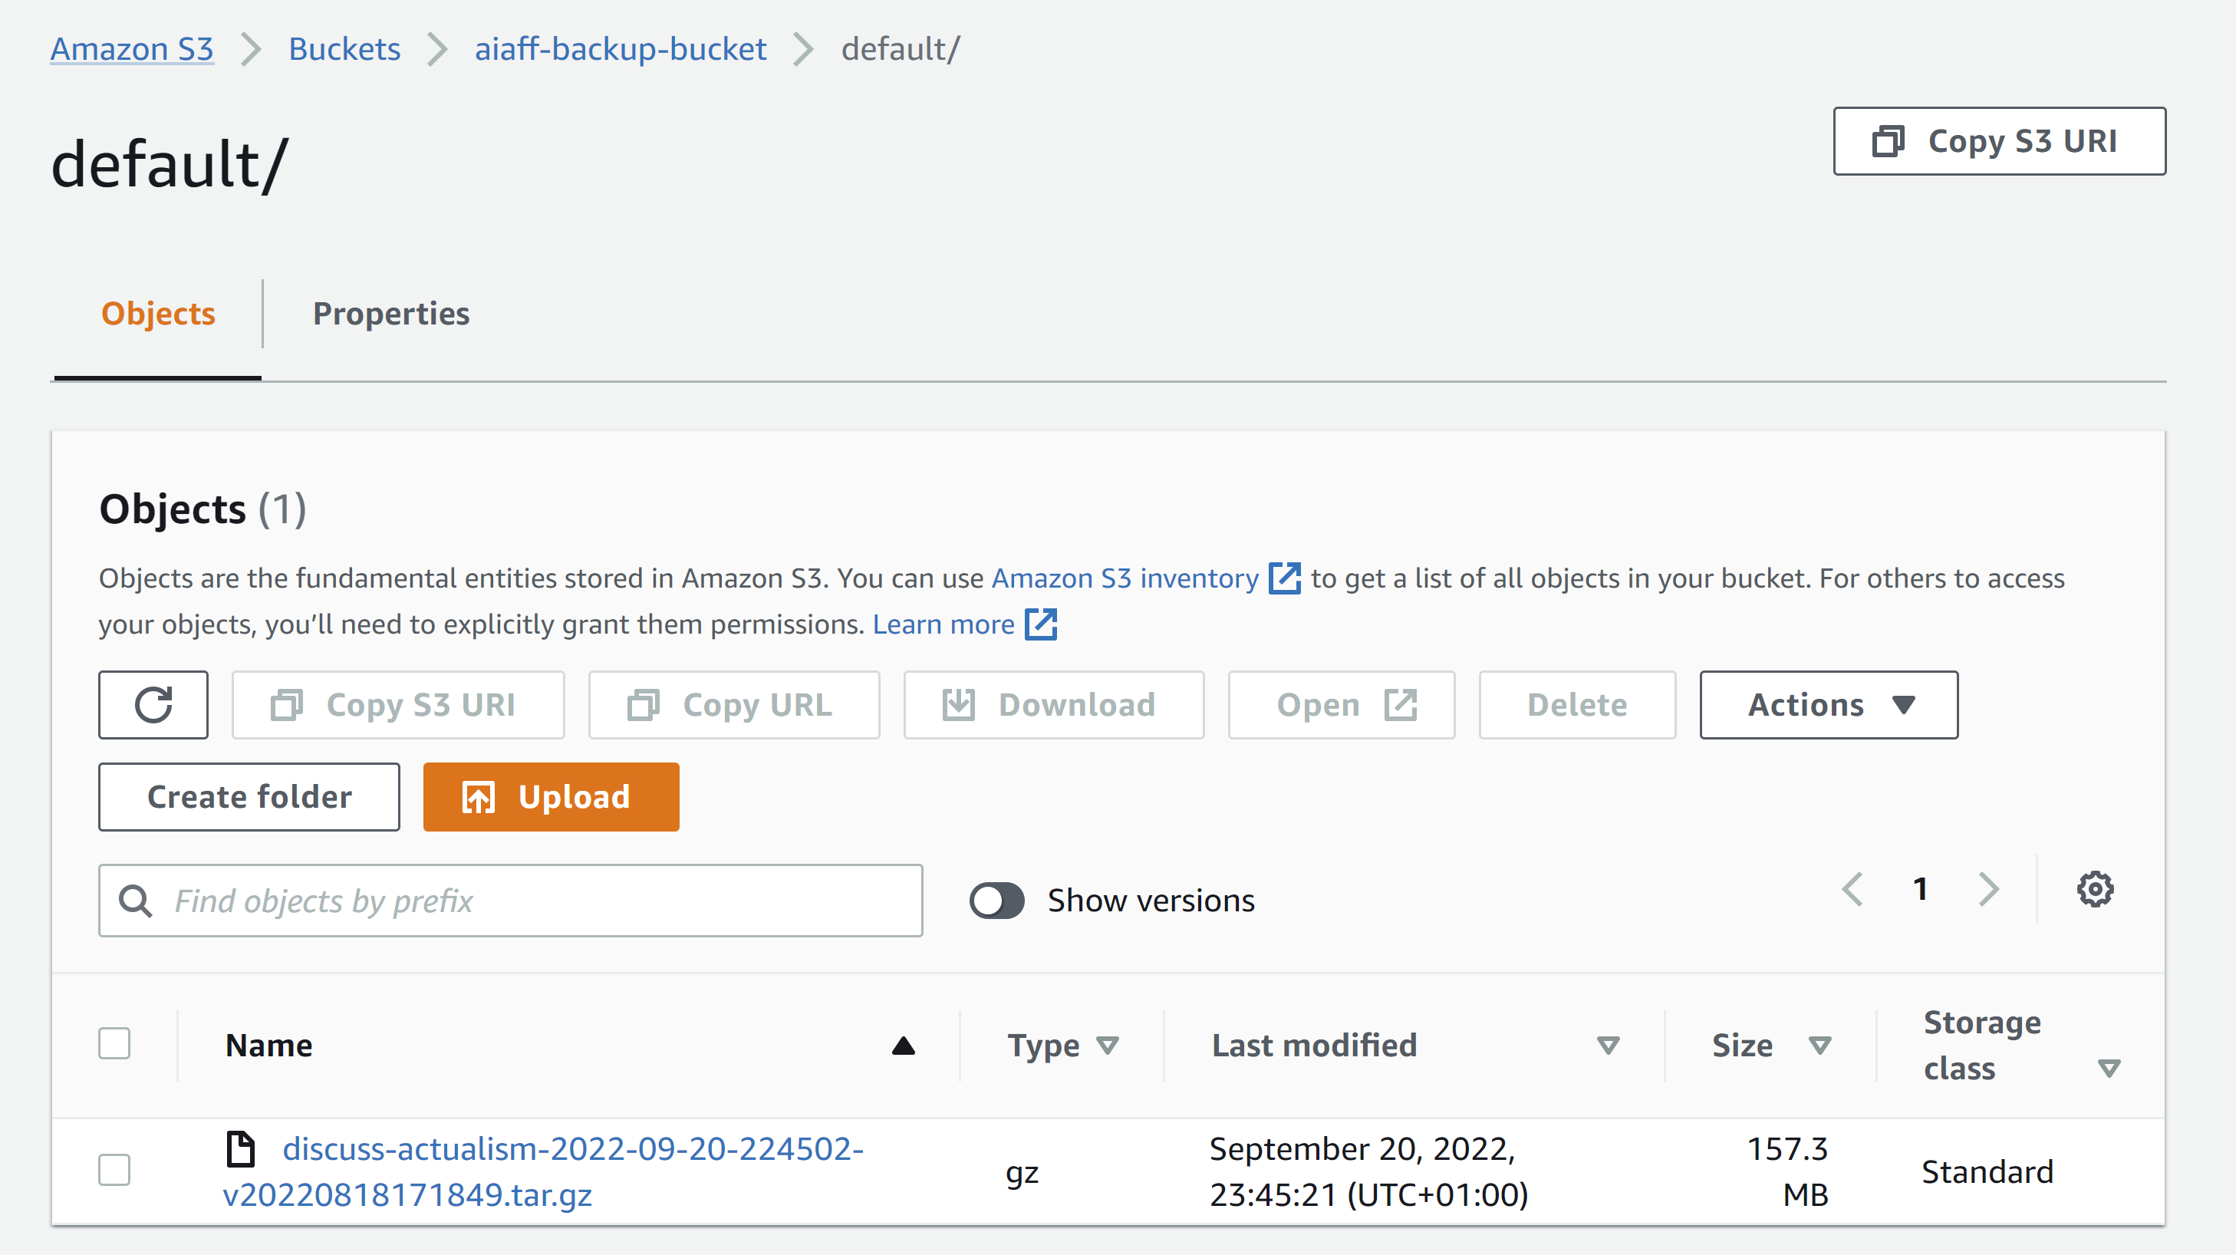The height and width of the screenshot is (1255, 2236).
Task: Click Create folder button
Action: [249, 795]
